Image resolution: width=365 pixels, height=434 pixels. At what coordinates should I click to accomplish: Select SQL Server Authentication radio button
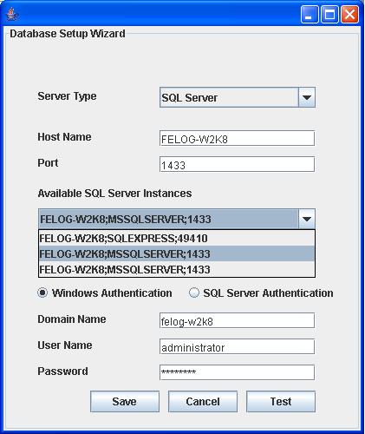[x=194, y=293]
